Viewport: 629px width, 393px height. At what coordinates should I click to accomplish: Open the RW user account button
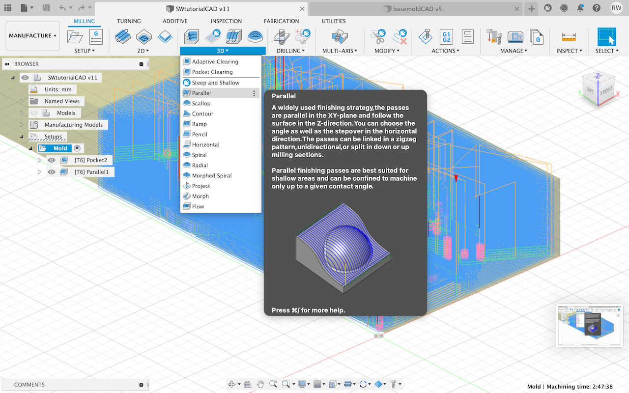point(616,8)
